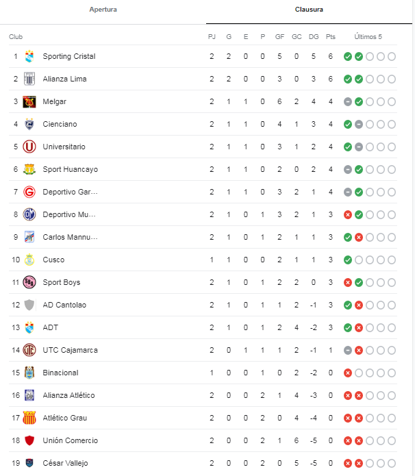Click Melgar's gray draw indicator
Screen dimensions: 415x476
coord(348,101)
